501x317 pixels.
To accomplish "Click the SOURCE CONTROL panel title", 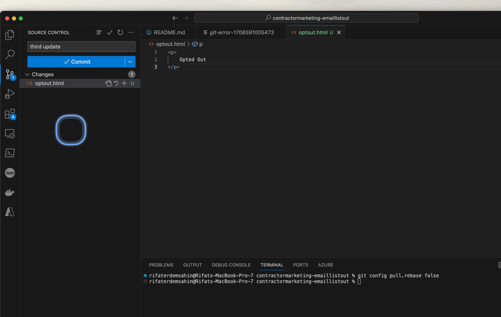I will click(48, 33).
